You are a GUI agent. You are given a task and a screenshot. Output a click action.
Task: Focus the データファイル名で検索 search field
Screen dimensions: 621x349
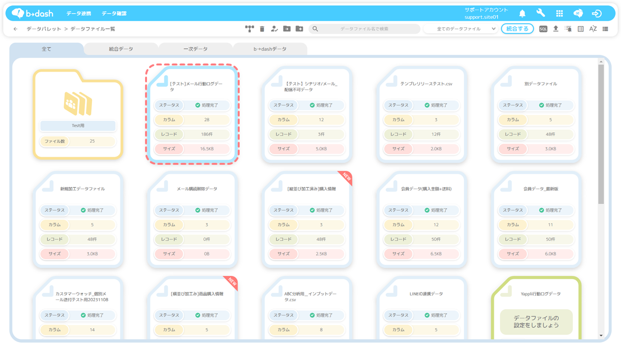(x=364, y=29)
